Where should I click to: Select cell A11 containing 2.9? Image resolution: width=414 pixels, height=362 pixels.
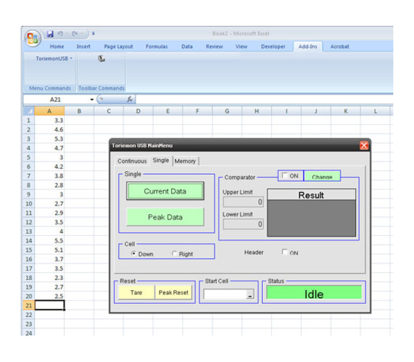(49, 213)
